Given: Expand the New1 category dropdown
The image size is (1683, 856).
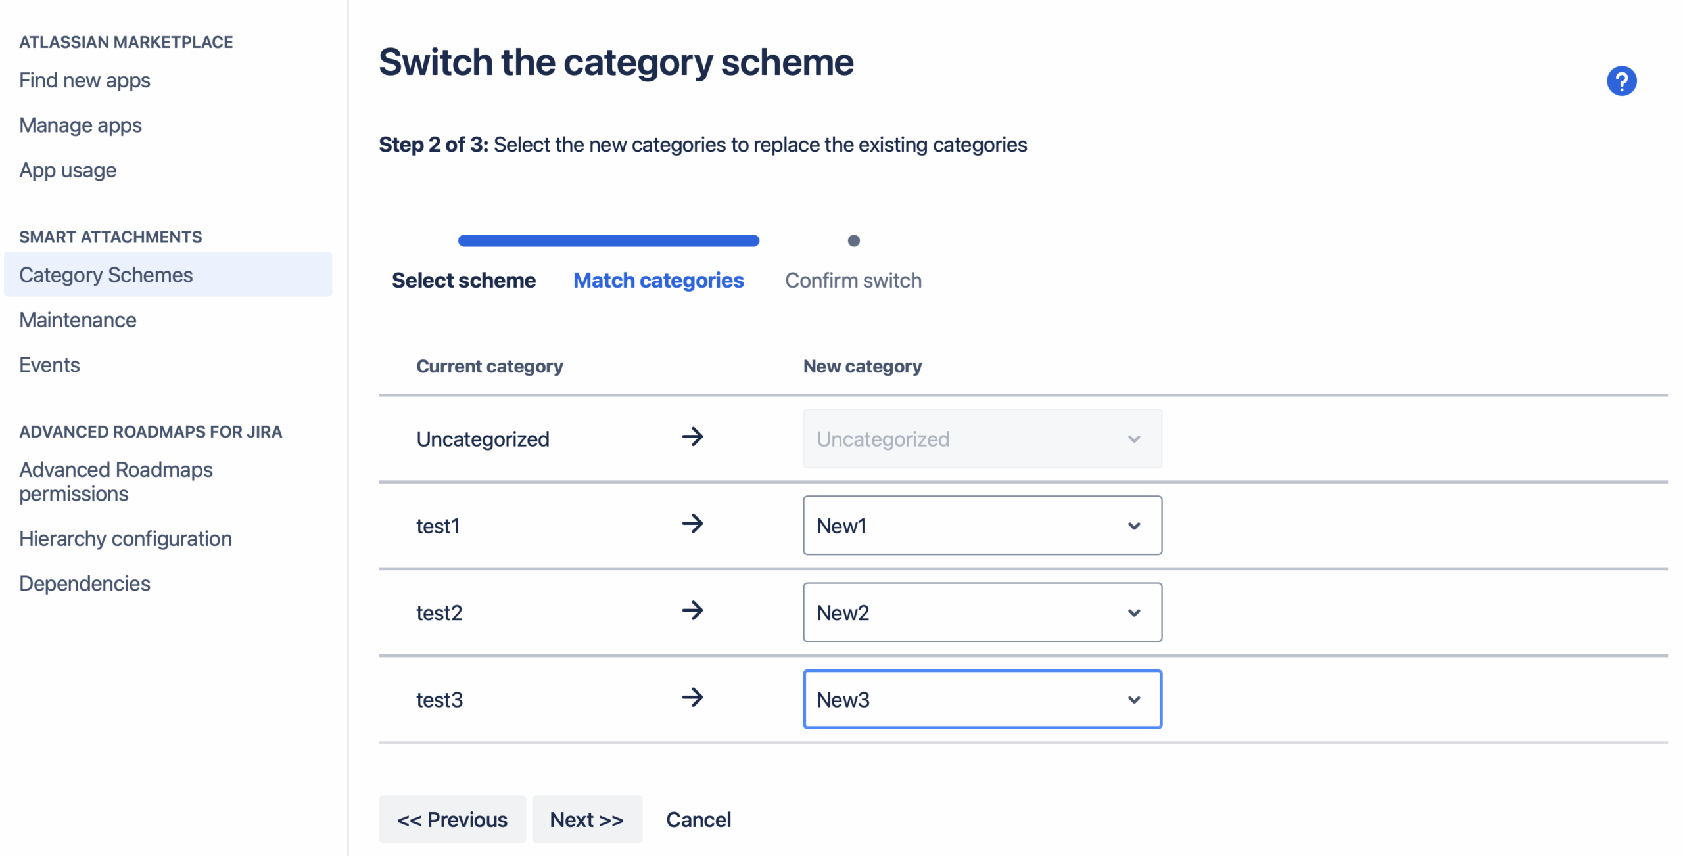Looking at the screenshot, I should tap(982, 526).
